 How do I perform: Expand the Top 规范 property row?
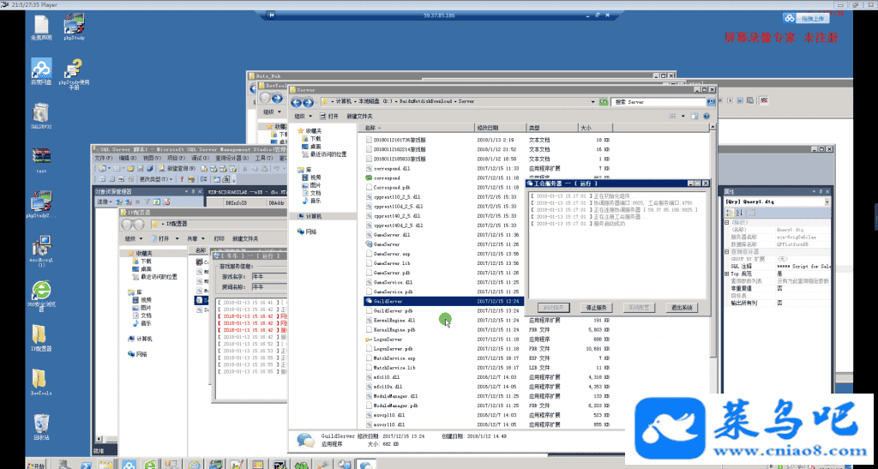pos(727,274)
